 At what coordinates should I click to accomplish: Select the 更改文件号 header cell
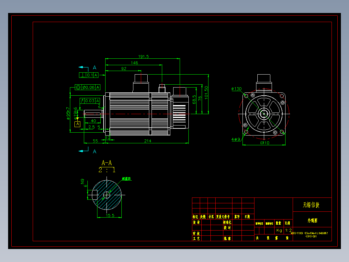(x=223, y=217)
